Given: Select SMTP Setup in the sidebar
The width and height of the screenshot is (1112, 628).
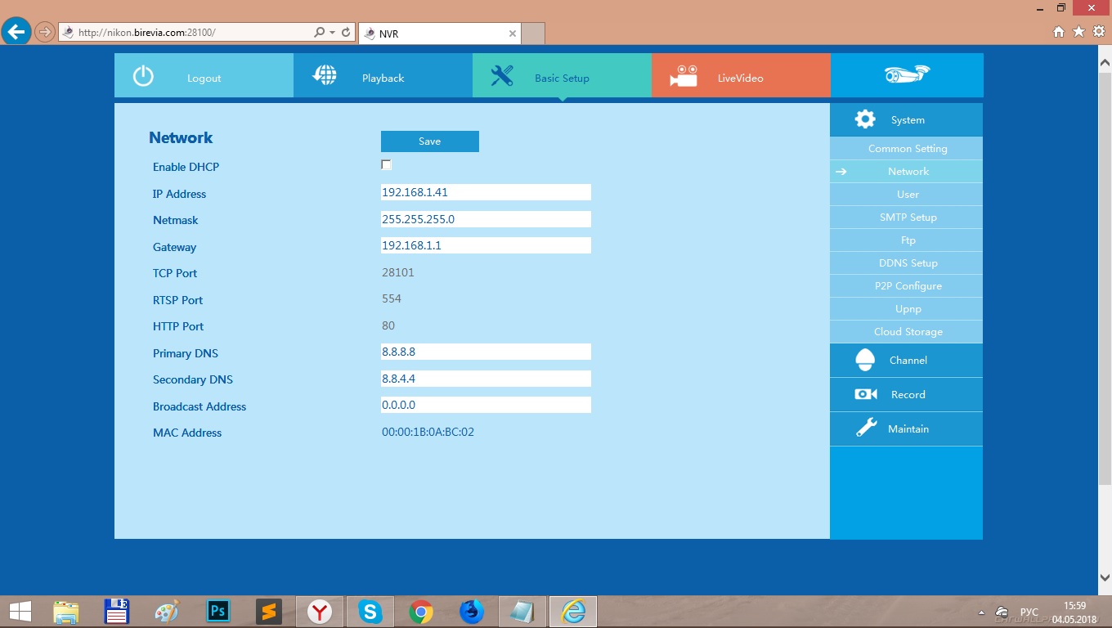Looking at the screenshot, I should pos(908,218).
